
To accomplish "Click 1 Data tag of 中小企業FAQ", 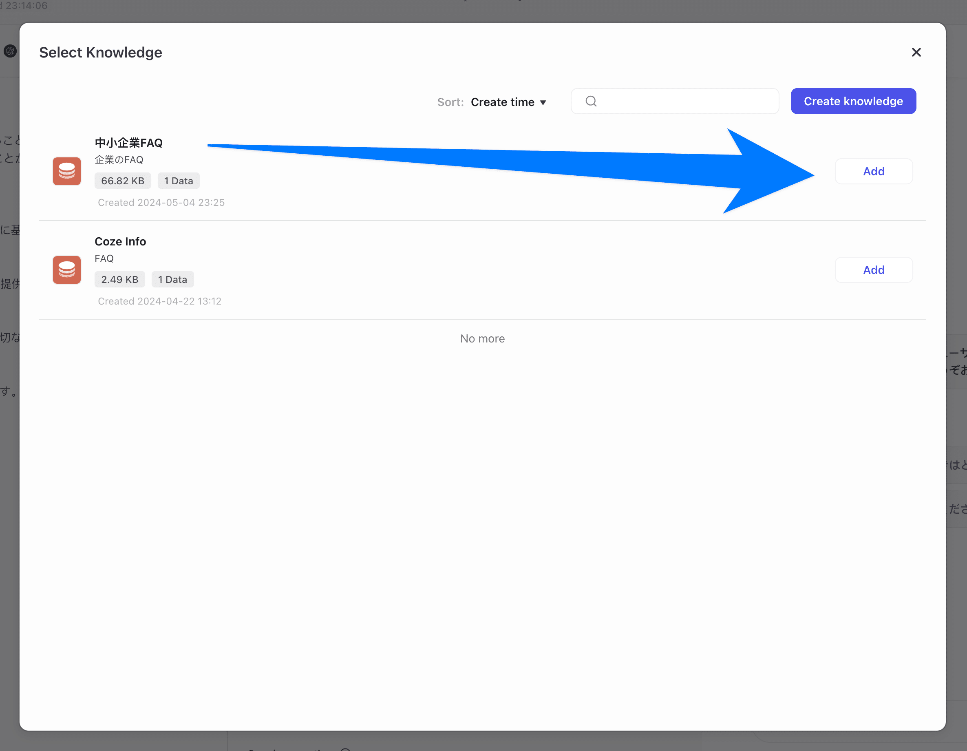I will (179, 181).
